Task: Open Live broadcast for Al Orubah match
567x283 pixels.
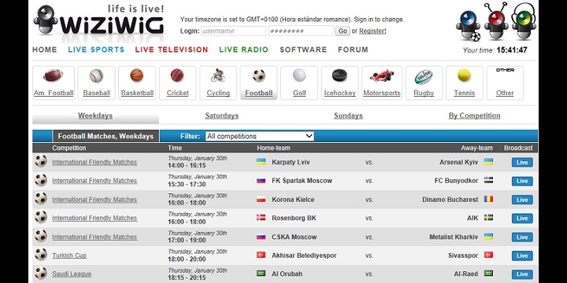Action: (x=522, y=274)
